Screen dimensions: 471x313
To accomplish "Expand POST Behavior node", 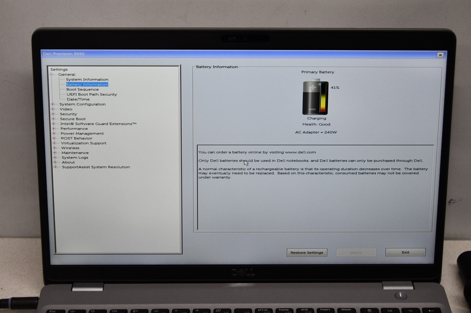I will point(54,138).
